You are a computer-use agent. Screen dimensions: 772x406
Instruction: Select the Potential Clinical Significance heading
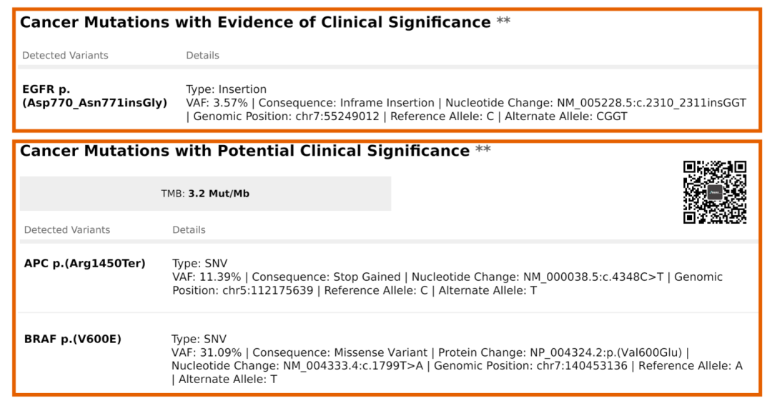tap(244, 151)
